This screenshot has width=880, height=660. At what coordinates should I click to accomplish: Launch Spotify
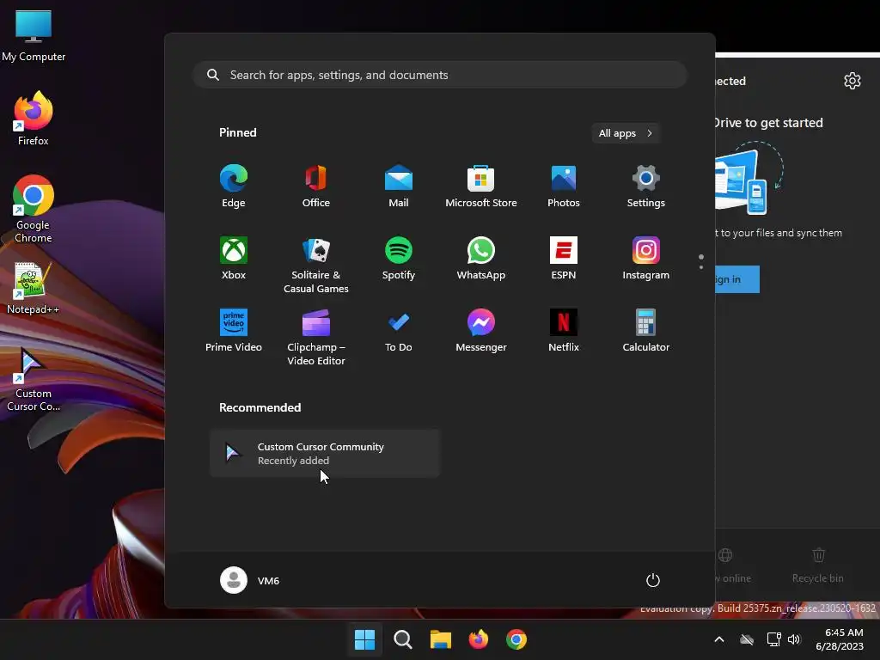pyautogui.click(x=399, y=259)
